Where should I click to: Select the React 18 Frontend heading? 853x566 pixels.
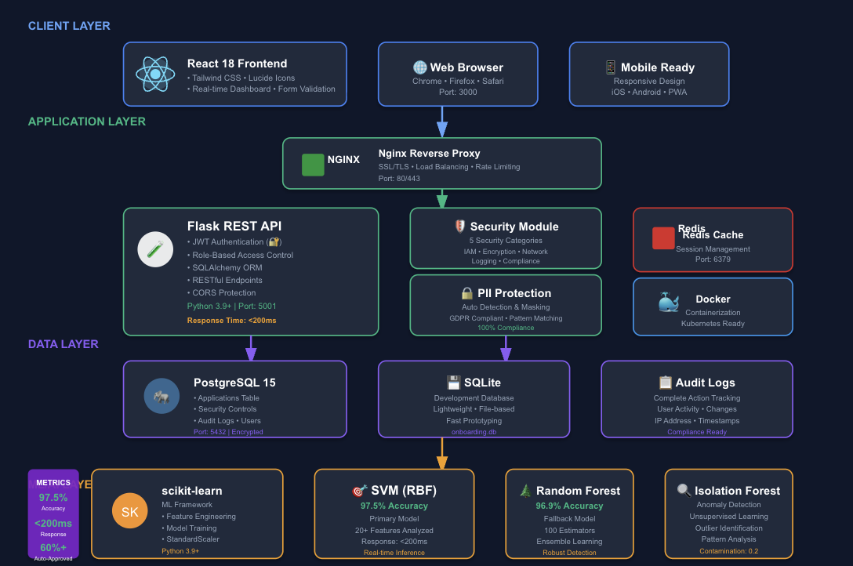(238, 63)
